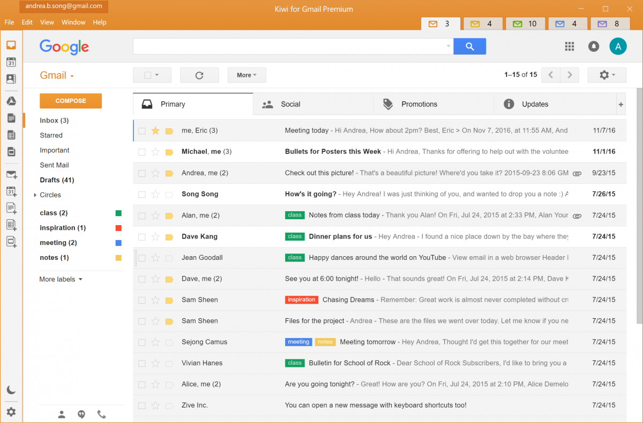The image size is (643, 423).
Task: Open the More actions dropdown
Action: click(246, 75)
